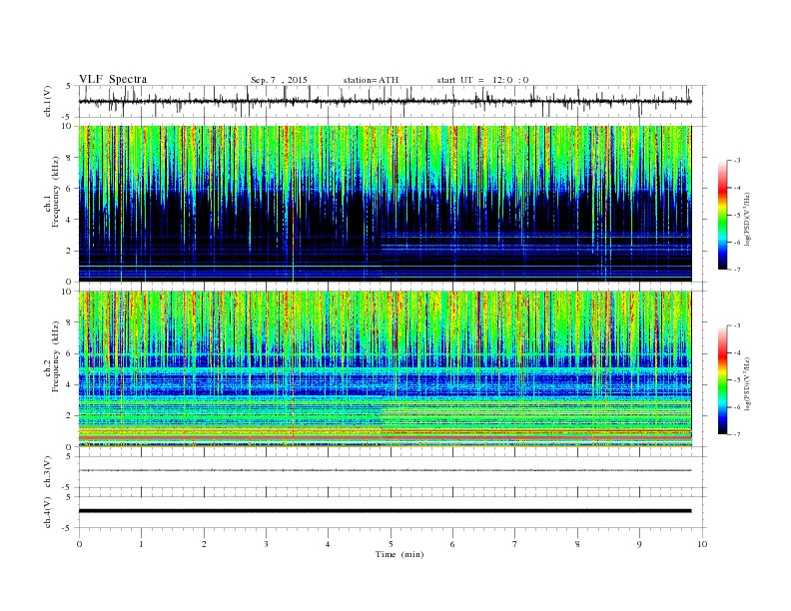Viewport: 791px width, 611px height.
Task: Click the "station=ATH" header text
Action: click(371, 80)
